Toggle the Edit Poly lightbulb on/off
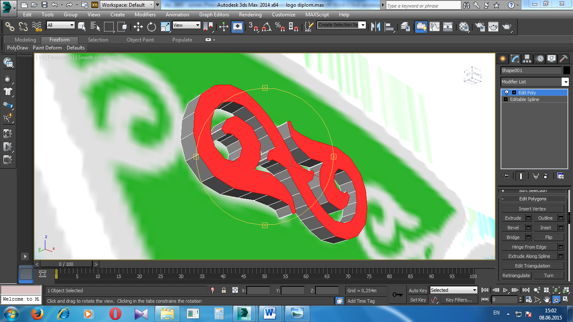The image size is (573, 322). tap(506, 93)
